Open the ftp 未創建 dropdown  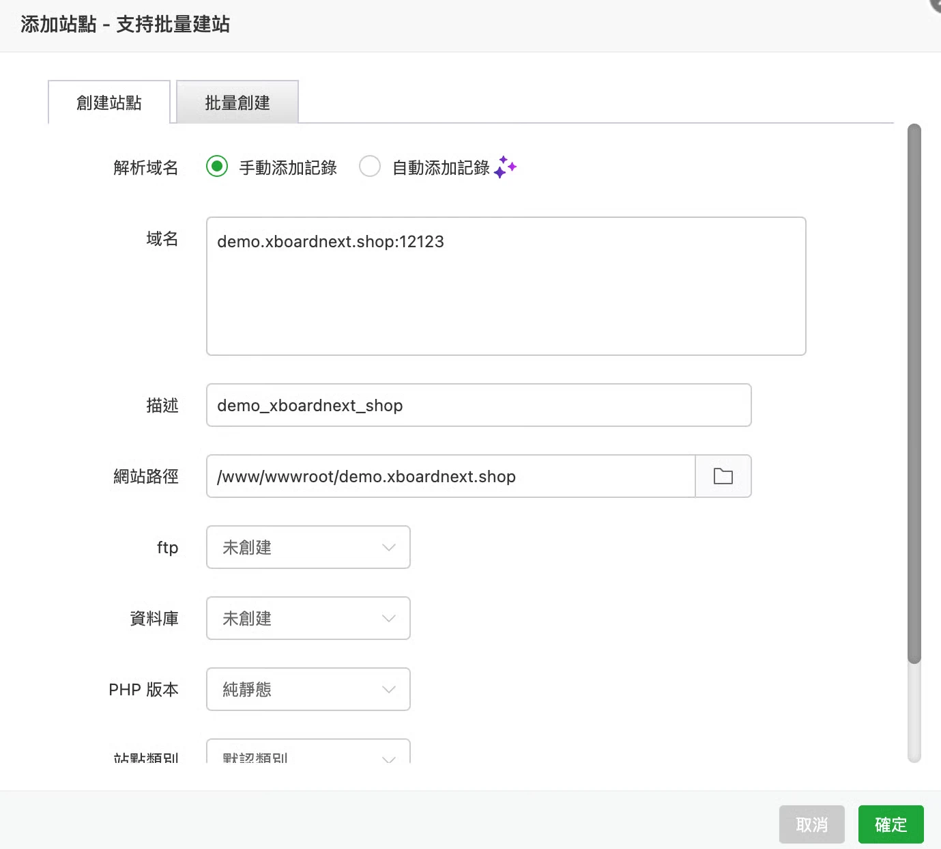tap(307, 547)
